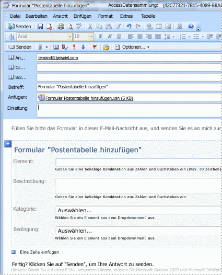222x275 pixels.
Task: Click the Paste clipboard icon
Action: (109, 27)
